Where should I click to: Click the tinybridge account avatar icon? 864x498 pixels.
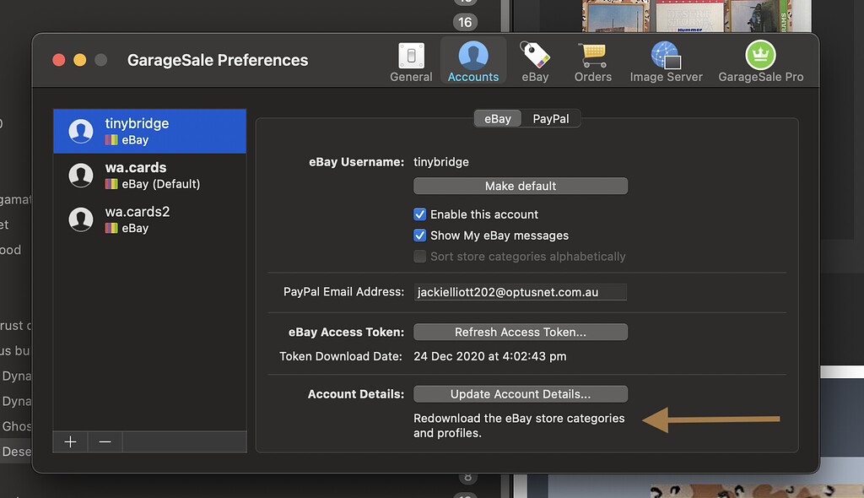tap(80, 132)
